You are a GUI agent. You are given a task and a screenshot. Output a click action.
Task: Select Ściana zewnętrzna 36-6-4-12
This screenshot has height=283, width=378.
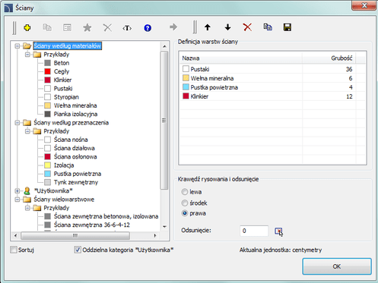click(92, 225)
